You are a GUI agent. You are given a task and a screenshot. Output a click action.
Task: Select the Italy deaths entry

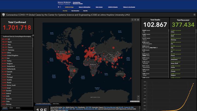pos(155,31)
